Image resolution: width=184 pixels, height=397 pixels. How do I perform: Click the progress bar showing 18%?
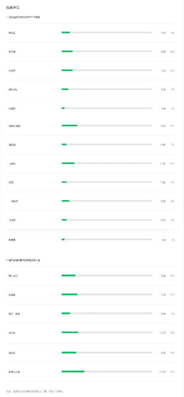coord(107,333)
